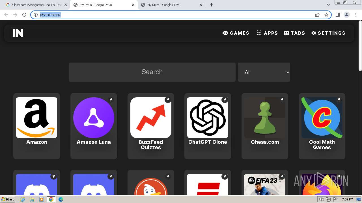This screenshot has width=362, height=203.
Task: Expand the All category dropdown
Action: [x=264, y=72]
